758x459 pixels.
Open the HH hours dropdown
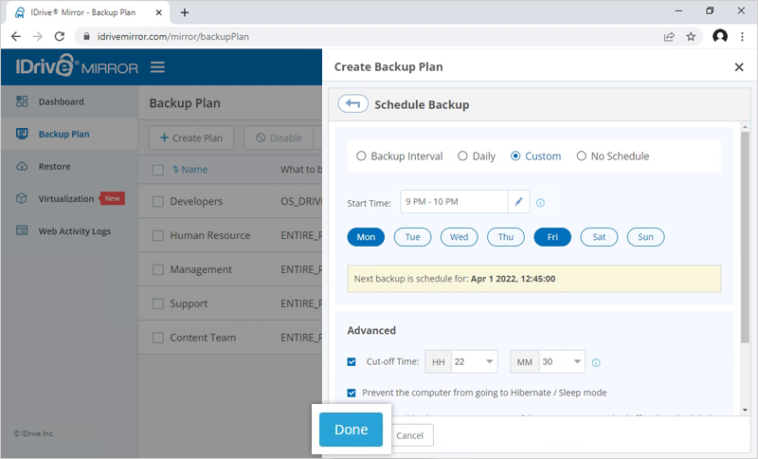[x=473, y=362]
